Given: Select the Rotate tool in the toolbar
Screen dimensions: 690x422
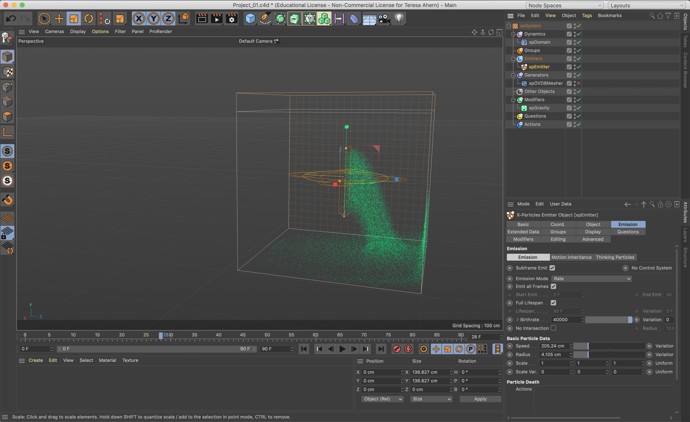Looking at the screenshot, I should click(x=89, y=18).
